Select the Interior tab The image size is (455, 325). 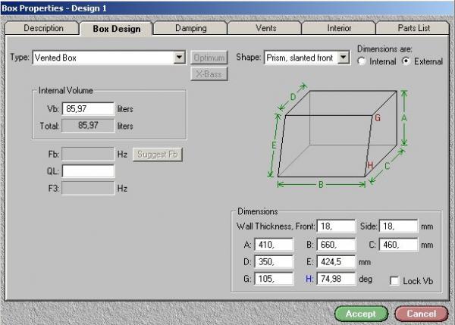(338, 28)
